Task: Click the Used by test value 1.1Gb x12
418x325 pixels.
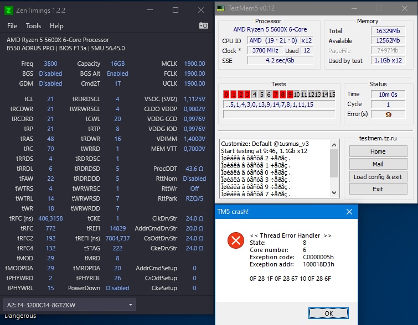Action: click(x=388, y=60)
